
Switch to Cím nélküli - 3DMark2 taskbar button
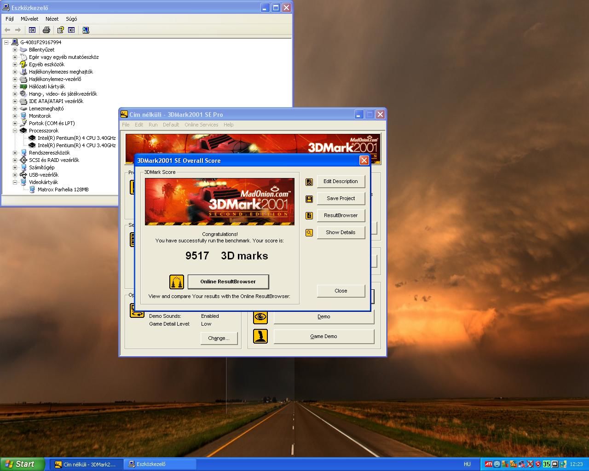[x=87, y=464]
